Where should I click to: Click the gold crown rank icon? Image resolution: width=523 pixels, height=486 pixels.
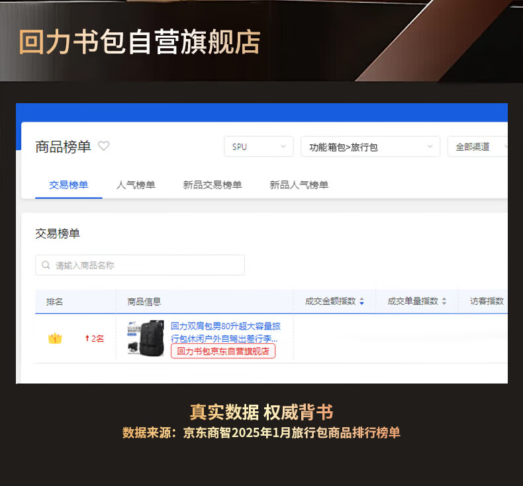tap(55, 339)
